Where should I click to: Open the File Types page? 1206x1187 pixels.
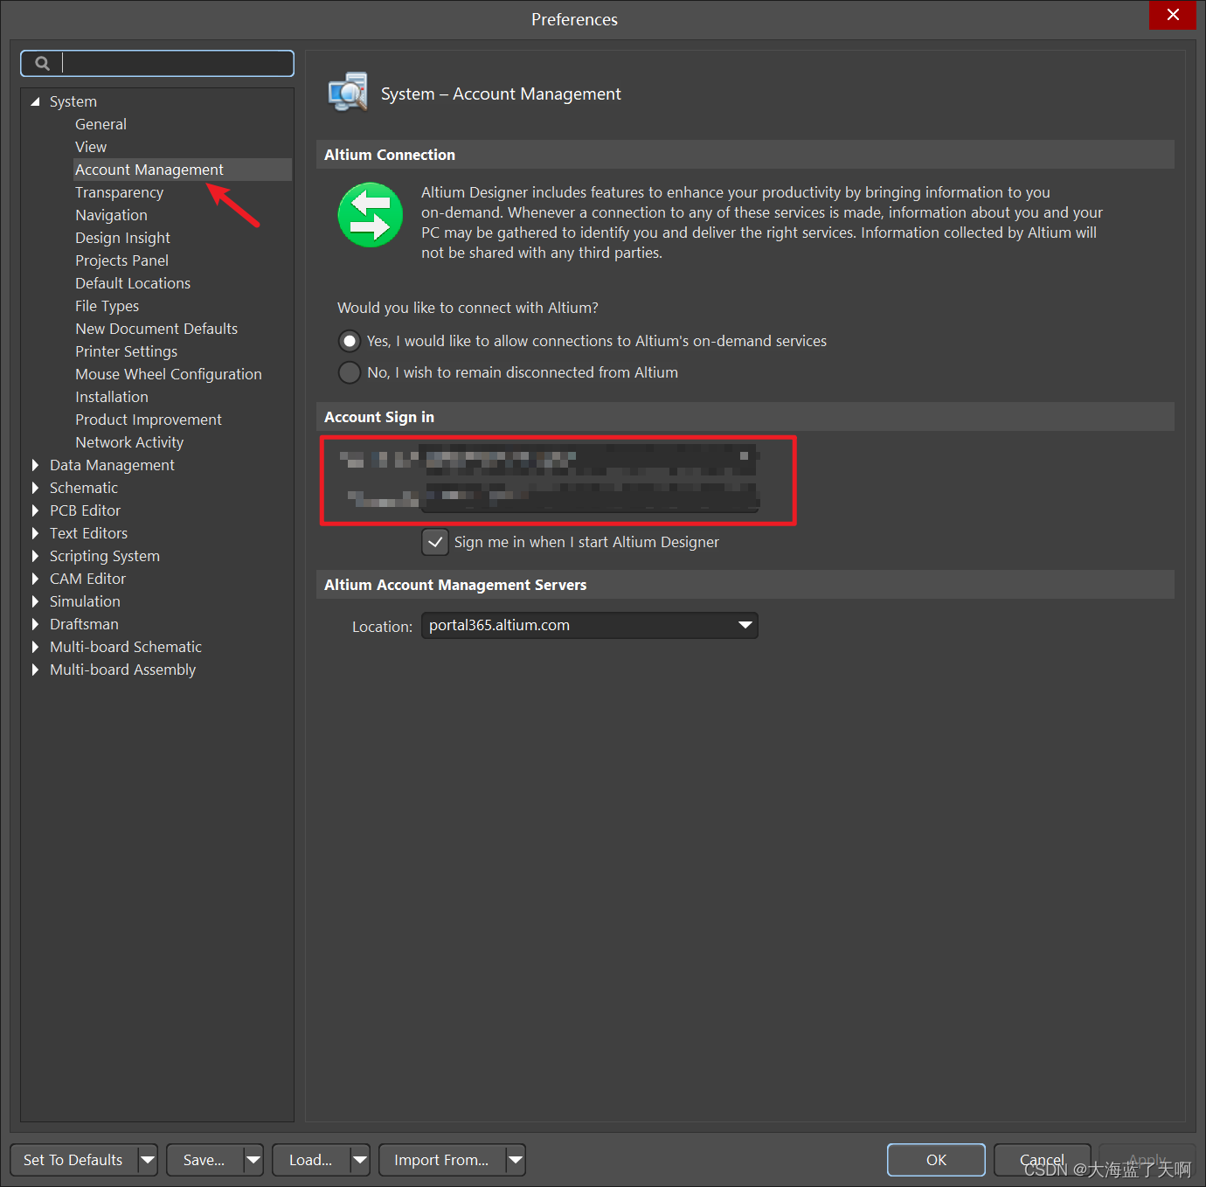[107, 306]
